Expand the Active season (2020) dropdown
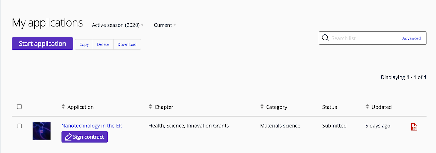 click(x=118, y=25)
